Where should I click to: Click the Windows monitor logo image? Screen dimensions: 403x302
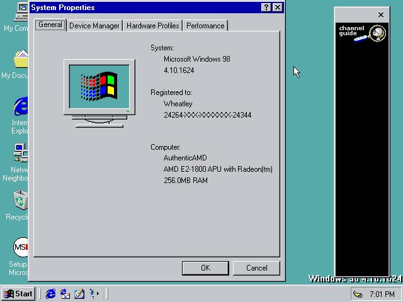coord(99,94)
